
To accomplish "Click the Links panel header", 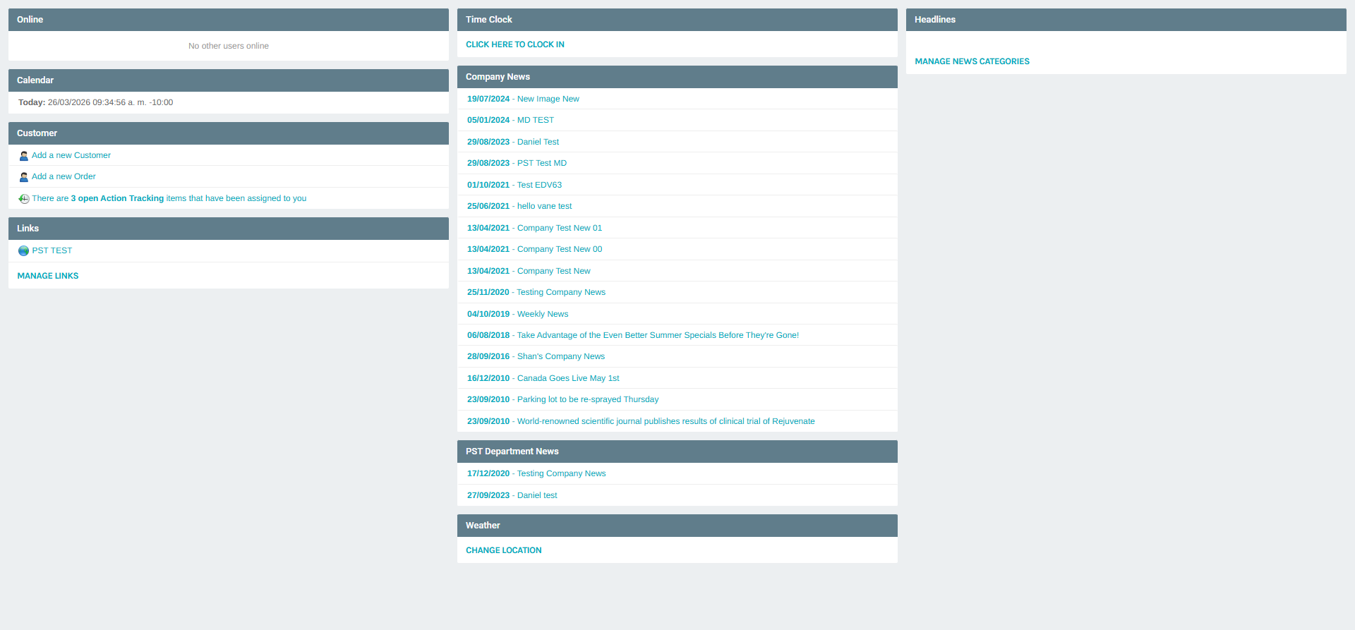I will tap(229, 229).
